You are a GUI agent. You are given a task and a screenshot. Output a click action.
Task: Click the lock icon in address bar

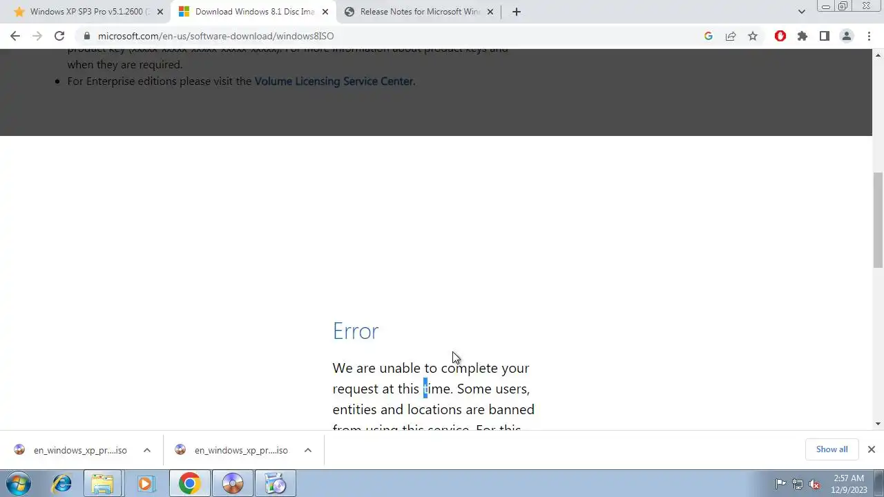[x=86, y=36]
